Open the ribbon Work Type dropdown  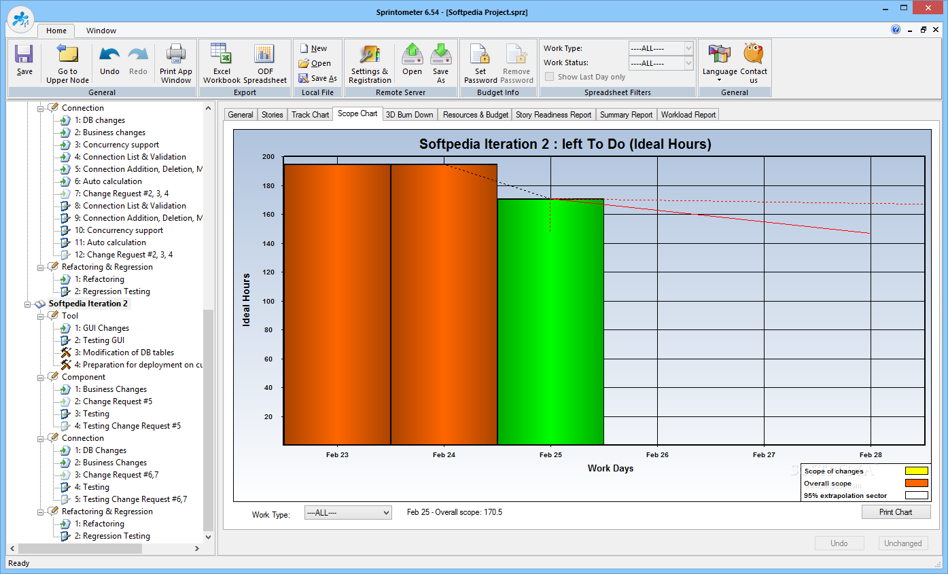[661, 48]
